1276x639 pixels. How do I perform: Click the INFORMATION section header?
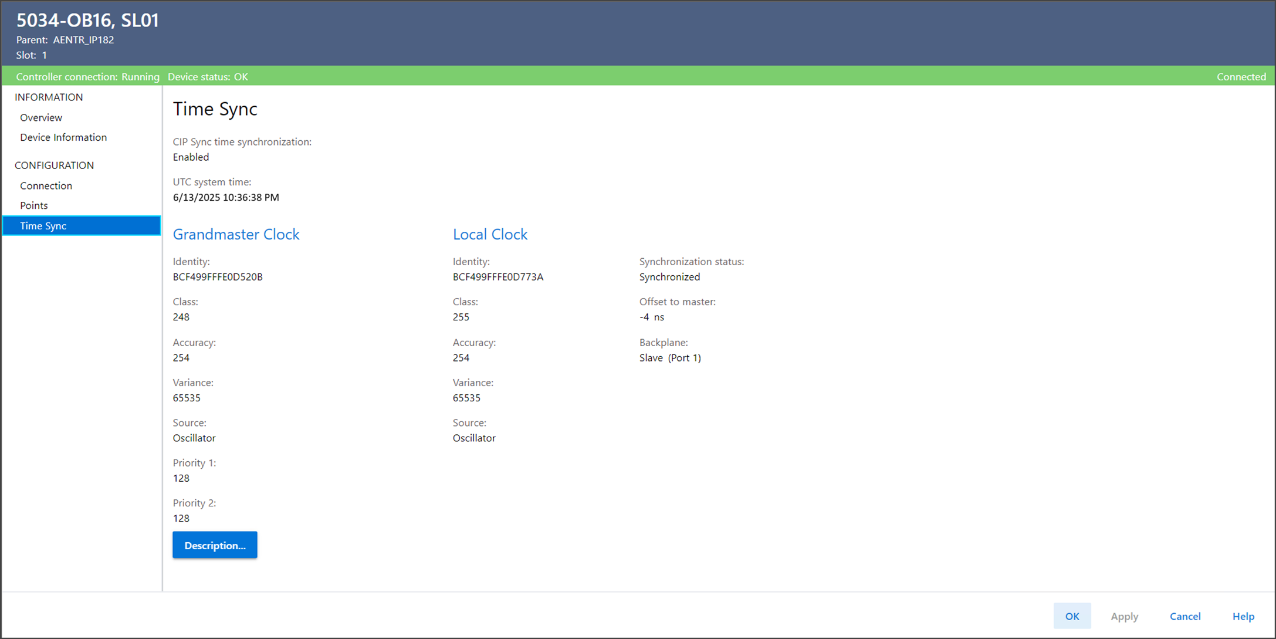click(x=49, y=97)
